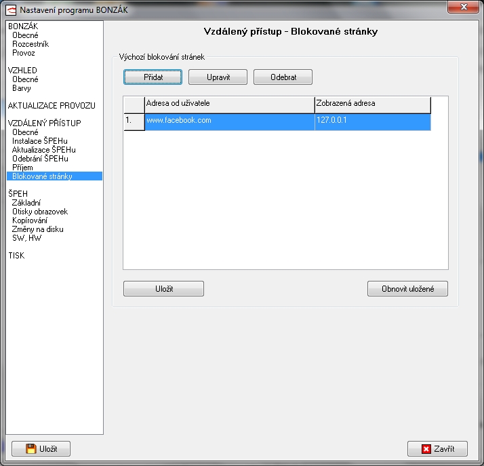Open Aktualizace ŠPEHu page

(44, 150)
